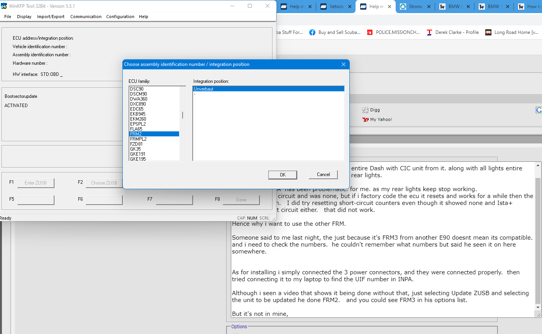
Task: Select FLA65 in ECU family list
Action: [x=154, y=129]
